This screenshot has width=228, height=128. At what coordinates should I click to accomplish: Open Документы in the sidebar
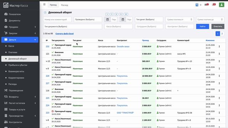pyautogui.click(x=20, y=21)
